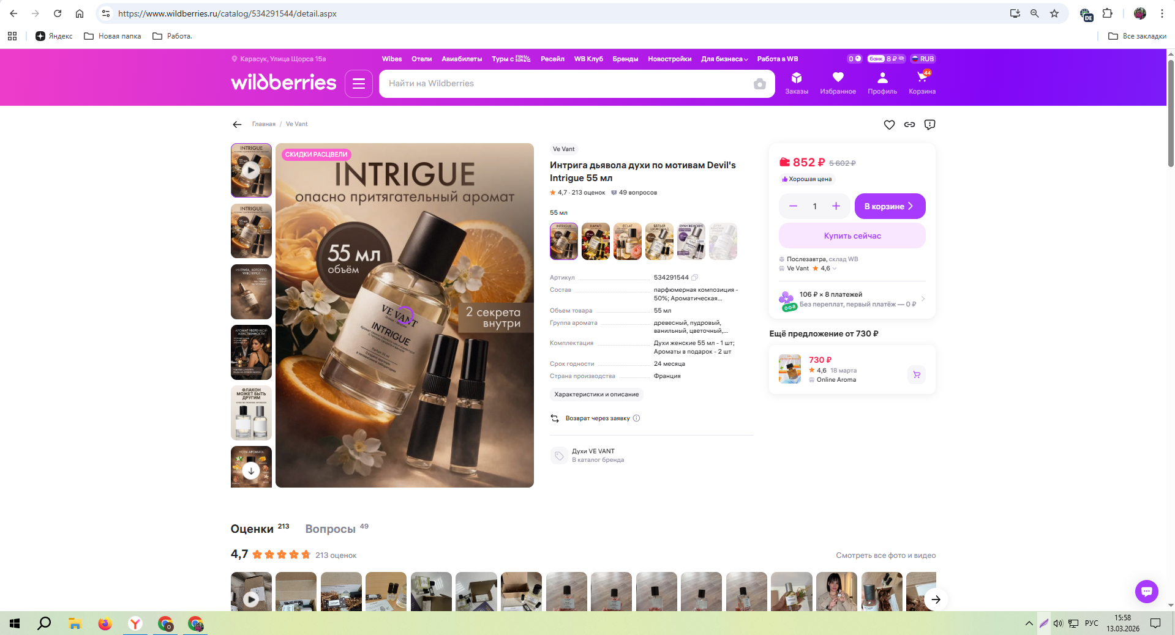Image resolution: width=1175 pixels, height=635 pixels.
Task: Open Избранное favorites in the header
Action: click(x=838, y=83)
